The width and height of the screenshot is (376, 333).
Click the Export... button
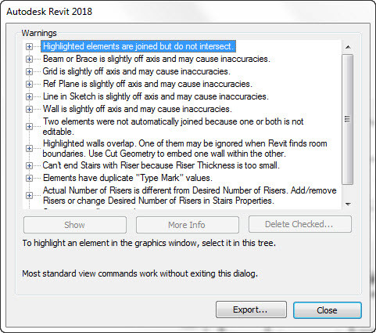pyautogui.click(x=251, y=309)
